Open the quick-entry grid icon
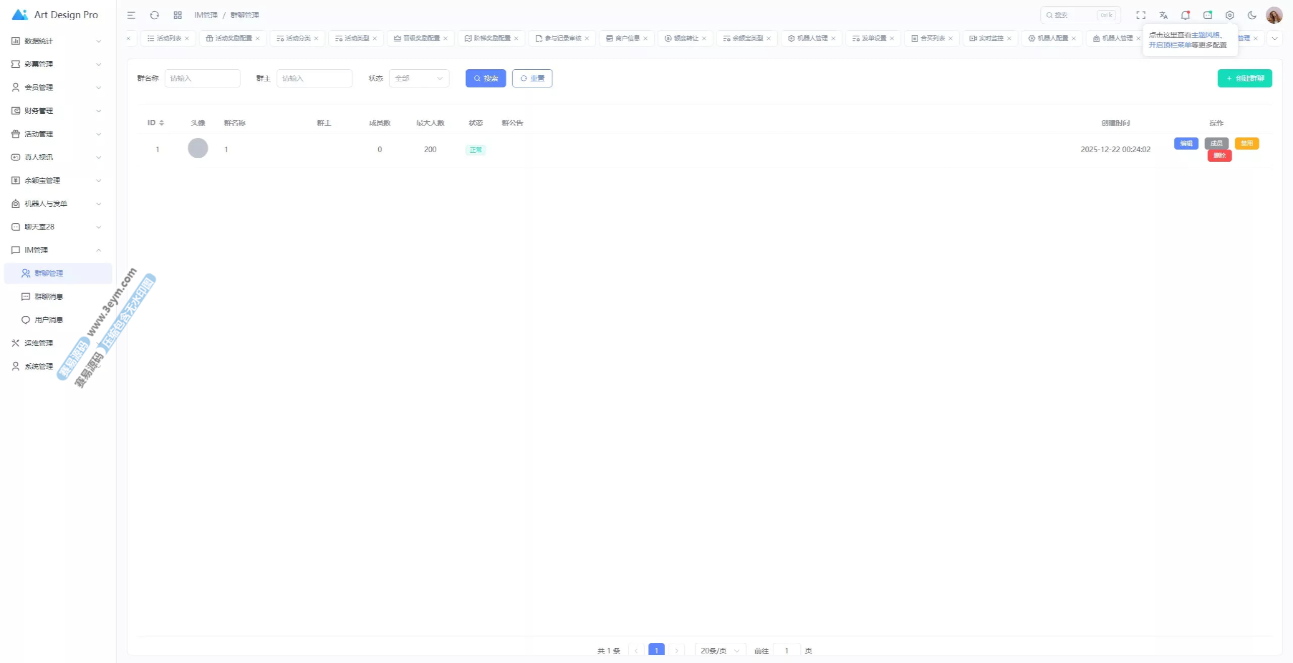Screen dimensions: 1293x663 178,15
